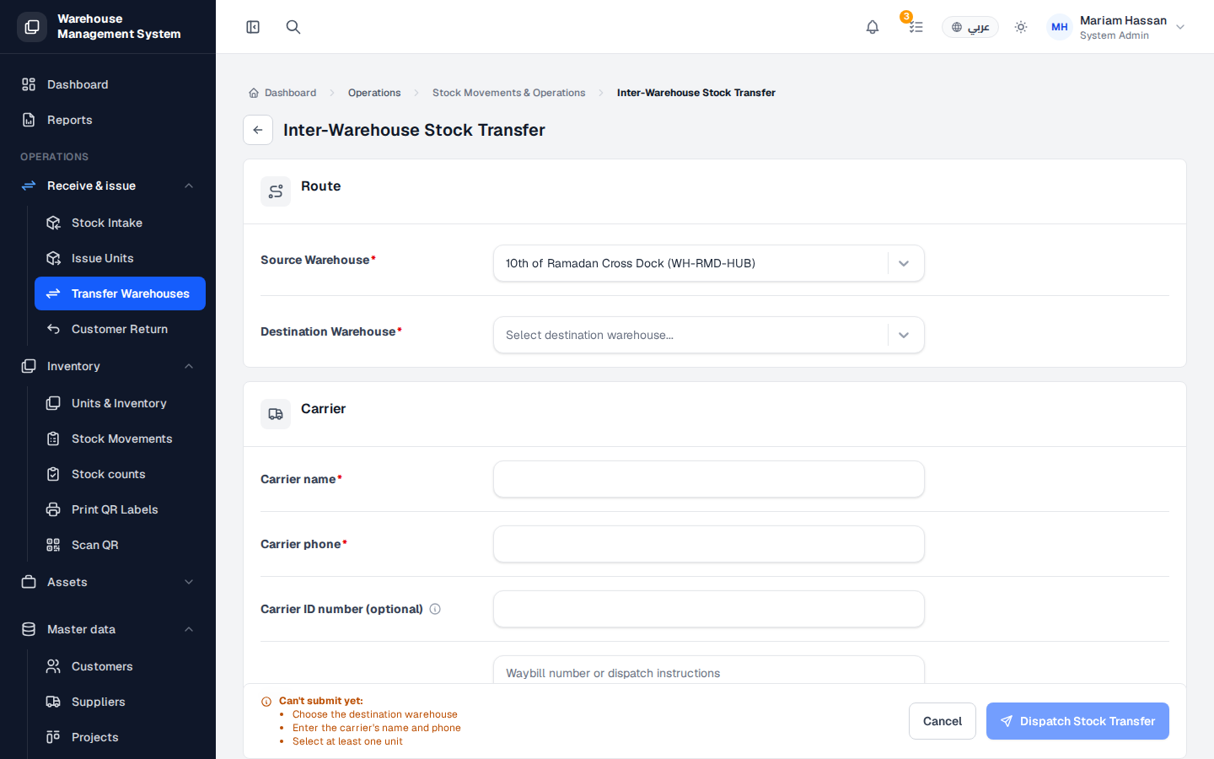The image size is (1214, 759).
Task: Open Stock counts sidebar item
Action: point(120,474)
